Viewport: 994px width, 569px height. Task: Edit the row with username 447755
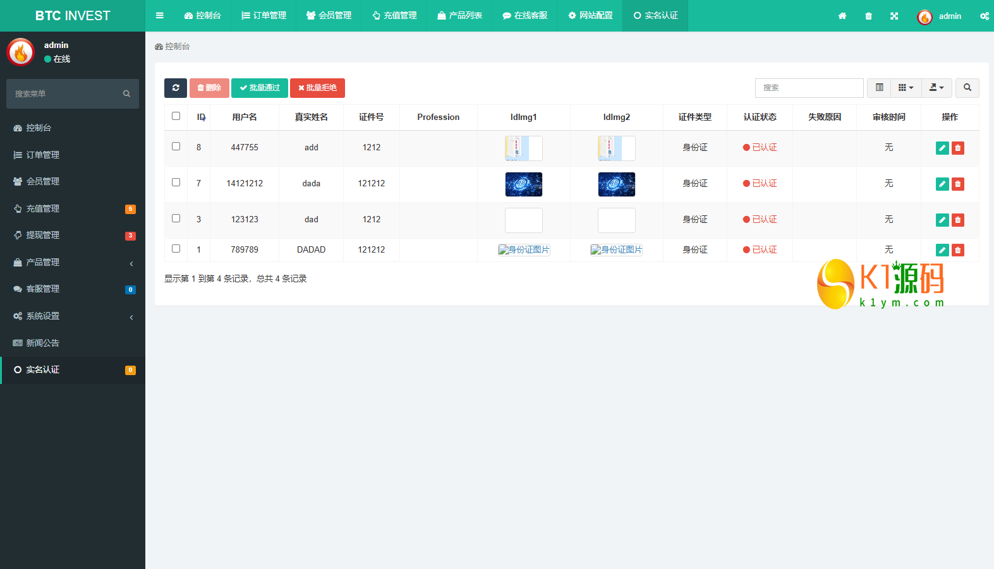(x=942, y=148)
